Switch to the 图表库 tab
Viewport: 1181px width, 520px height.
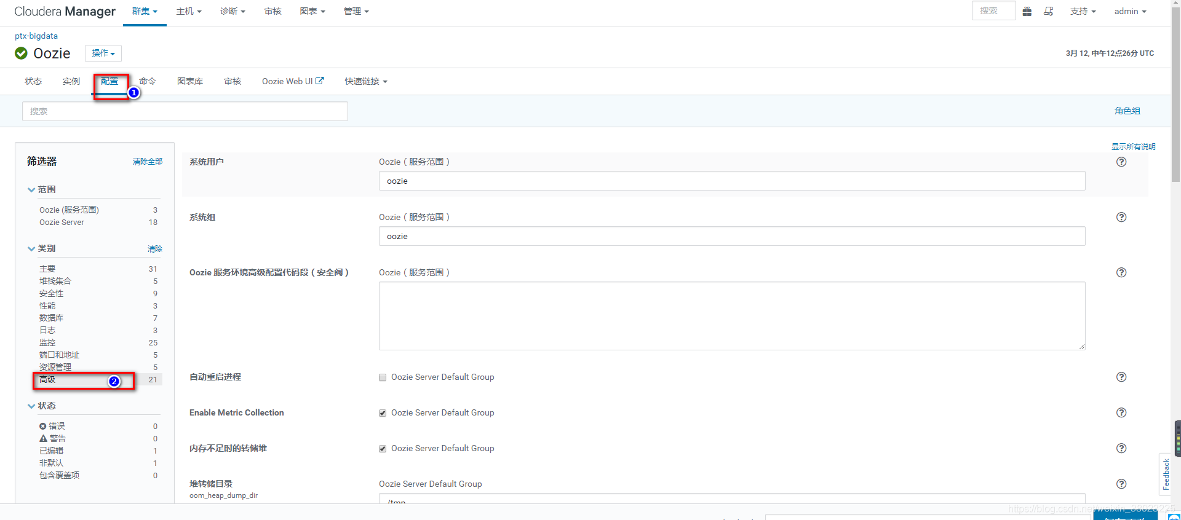pyautogui.click(x=190, y=81)
